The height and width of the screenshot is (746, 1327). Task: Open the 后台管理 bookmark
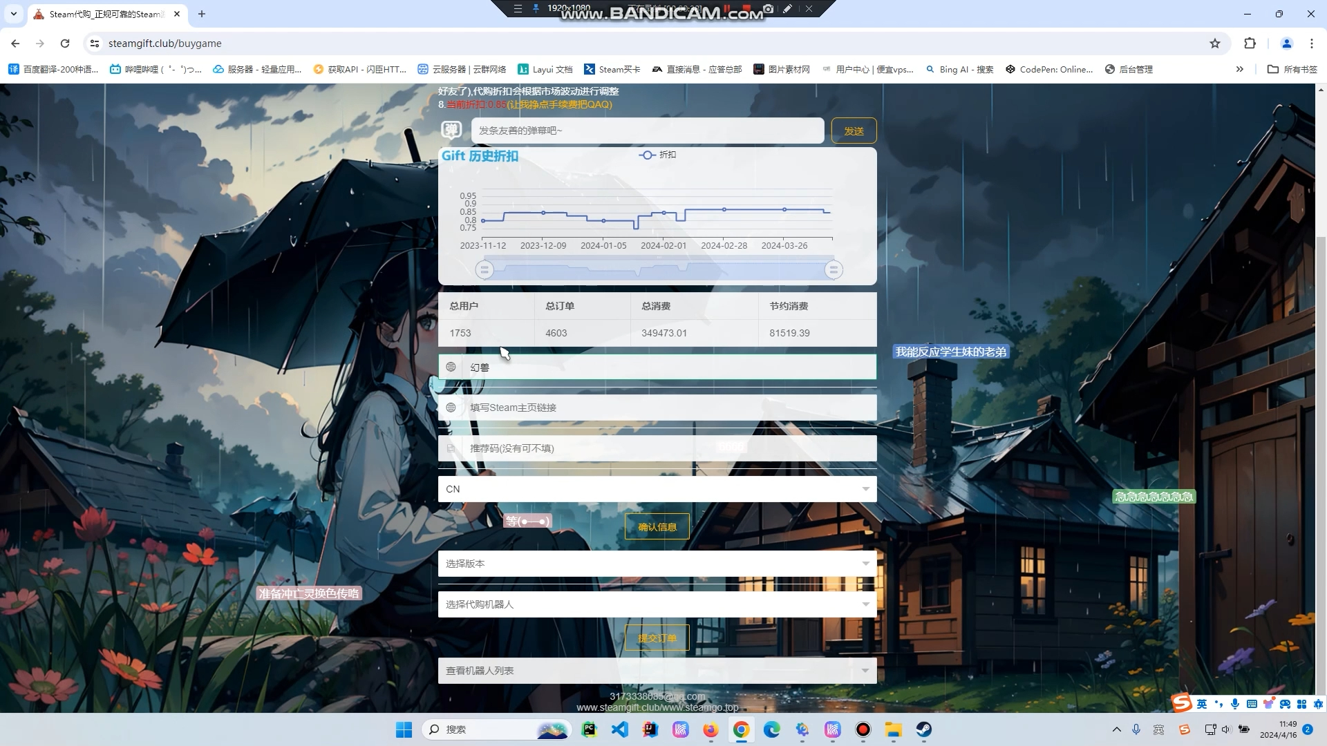click(1129, 69)
